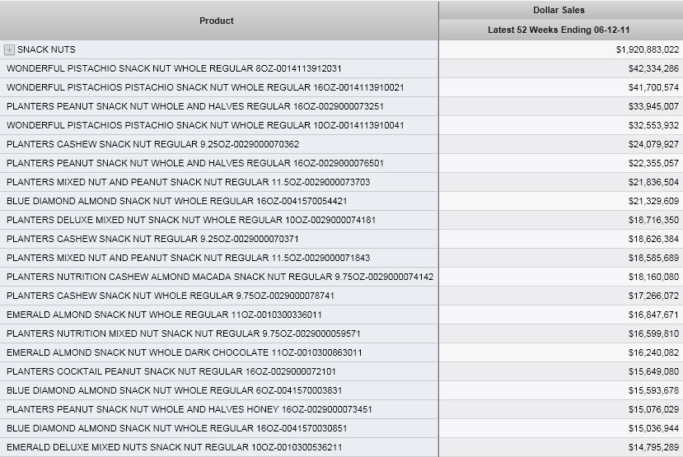
Task: Click the Dollar Sales column header
Action: (x=559, y=10)
